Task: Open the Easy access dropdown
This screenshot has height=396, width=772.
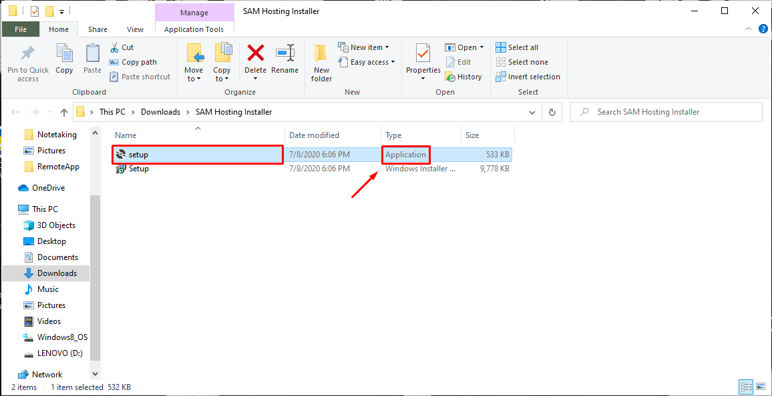Action: click(x=367, y=63)
